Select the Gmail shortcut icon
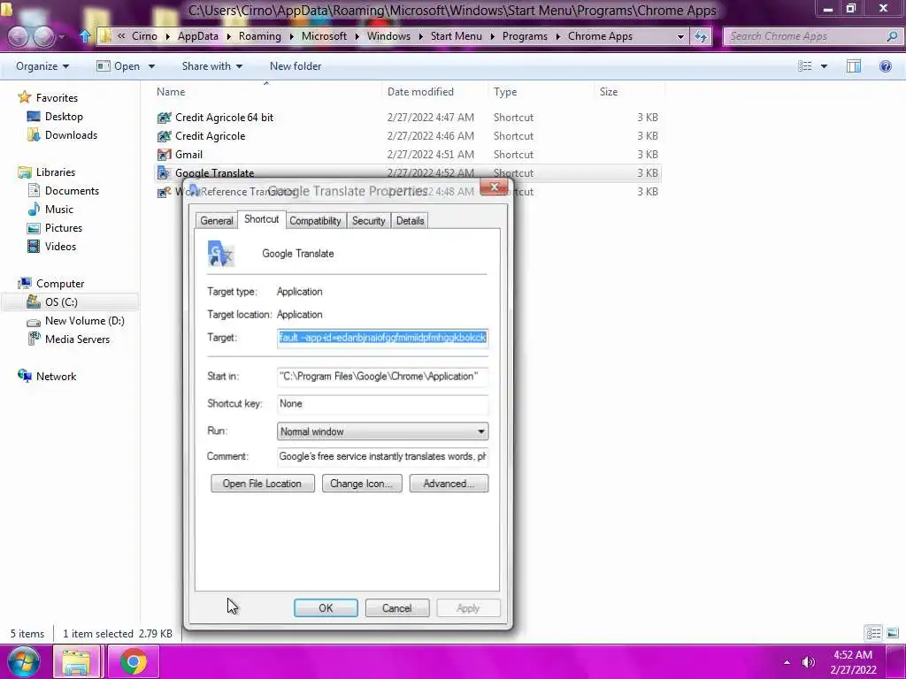The height and width of the screenshot is (679, 906). 164,154
